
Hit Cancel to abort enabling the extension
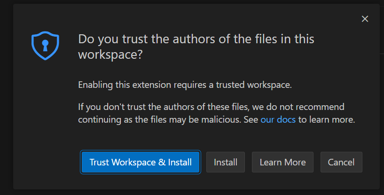(341, 162)
